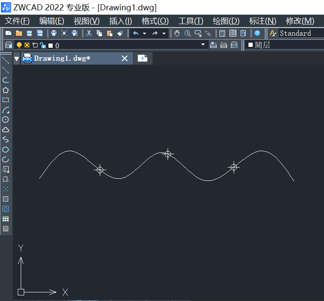Image resolution: width=324 pixels, height=301 pixels.
Task: Insert a Table using the table tool
Action: 6,219
